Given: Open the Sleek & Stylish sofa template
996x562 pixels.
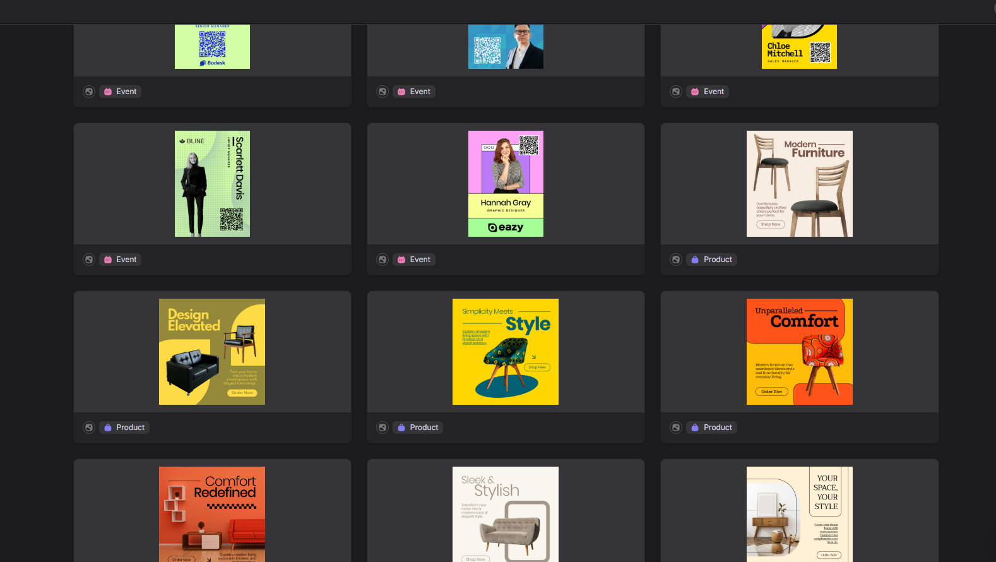Looking at the screenshot, I should [x=506, y=514].
